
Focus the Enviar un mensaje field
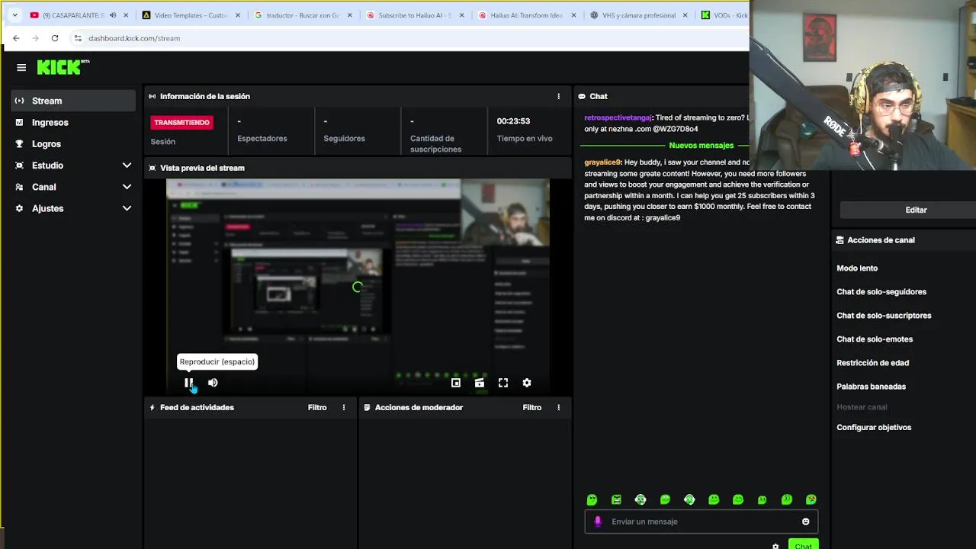point(701,522)
